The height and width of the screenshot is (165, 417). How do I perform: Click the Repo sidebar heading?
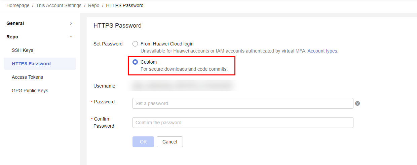pos(12,37)
